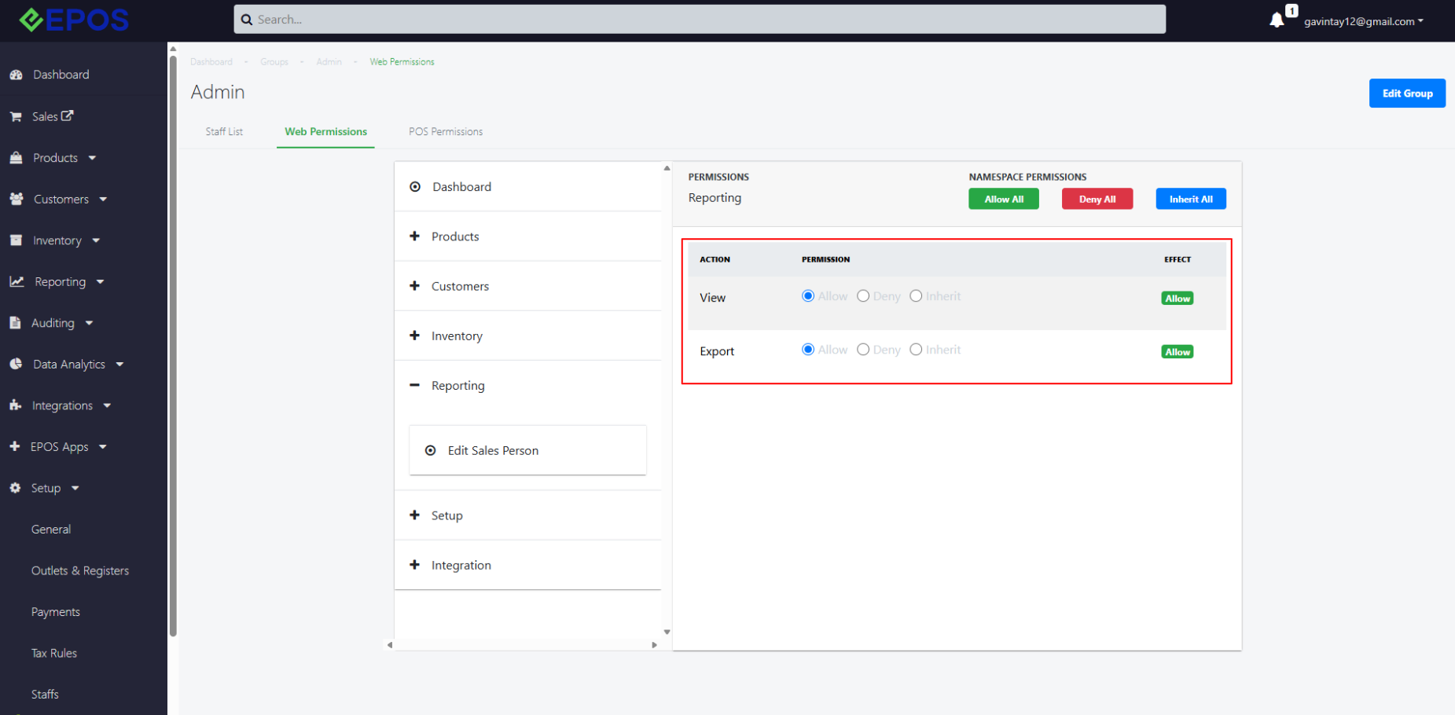Click the Web Permissions breadcrumb link
Image resolution: width=1455 pixels, height=715 pixels.
[402, 62]
